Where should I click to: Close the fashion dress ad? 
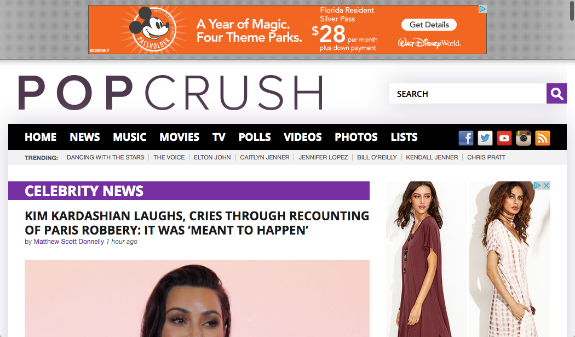[546, 185]
